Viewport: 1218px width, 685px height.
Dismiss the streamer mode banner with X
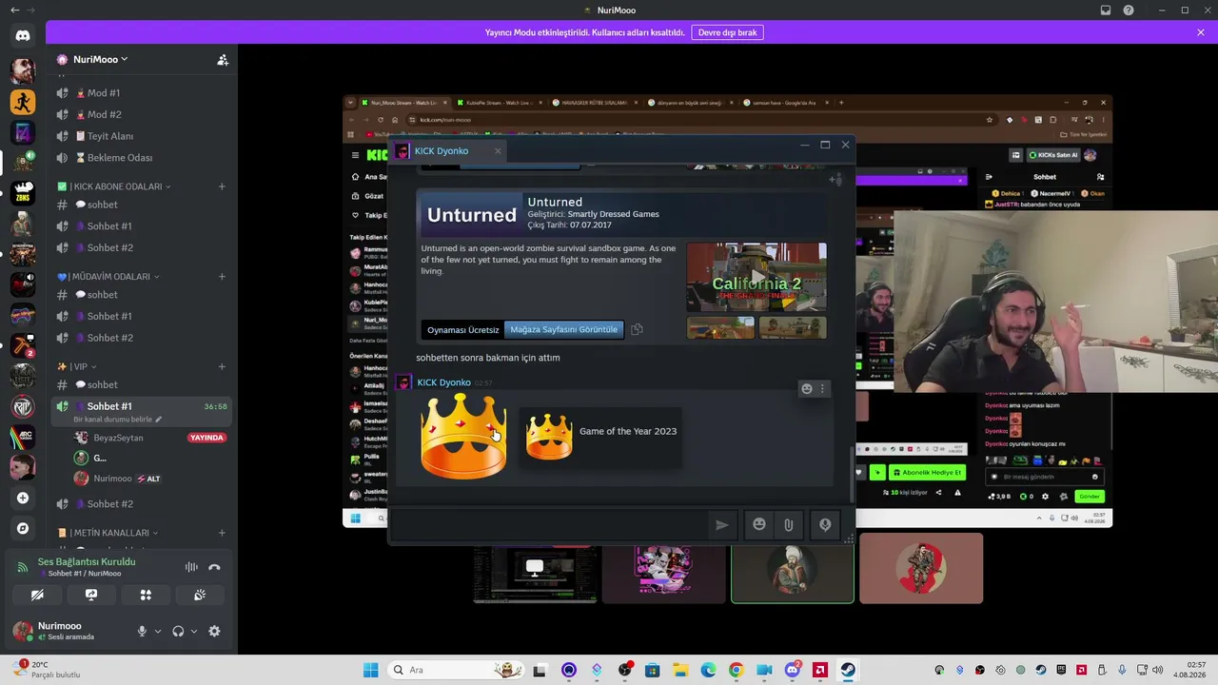1201,32
